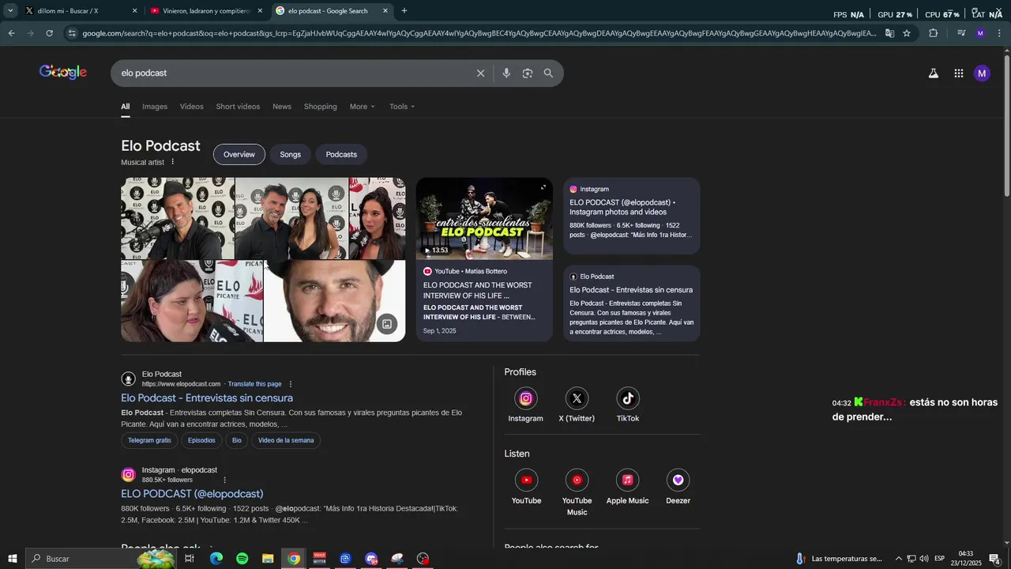
Task: Open a new browser tab
Action: click(404, 11)
